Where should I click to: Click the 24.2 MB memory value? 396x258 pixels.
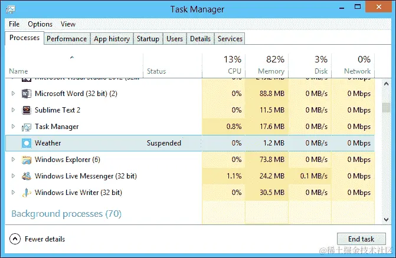pos(272,176)
